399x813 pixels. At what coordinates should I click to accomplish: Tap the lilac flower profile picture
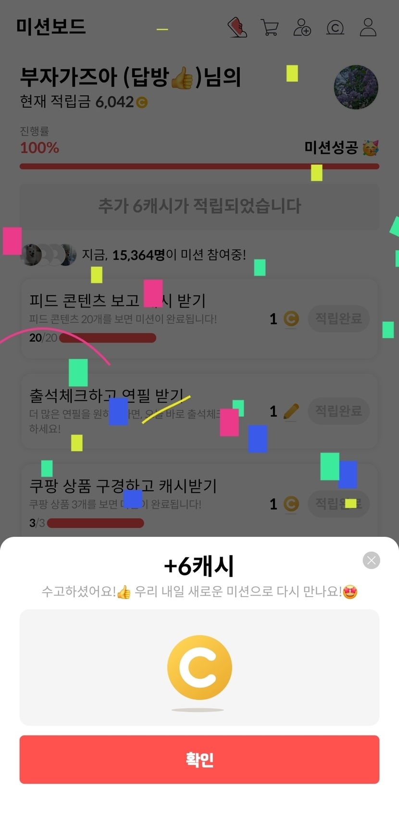tap(356, 87)
